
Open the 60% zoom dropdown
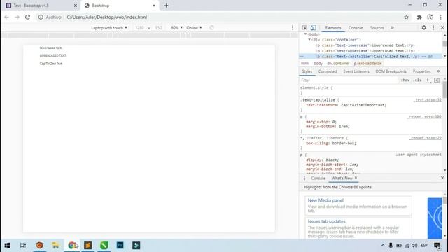tap(176, 28)
